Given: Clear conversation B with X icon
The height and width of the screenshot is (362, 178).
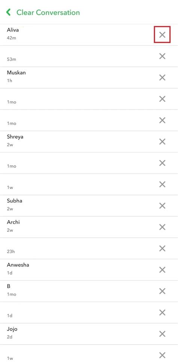Looking at the screenshot, I should [162, 291].
